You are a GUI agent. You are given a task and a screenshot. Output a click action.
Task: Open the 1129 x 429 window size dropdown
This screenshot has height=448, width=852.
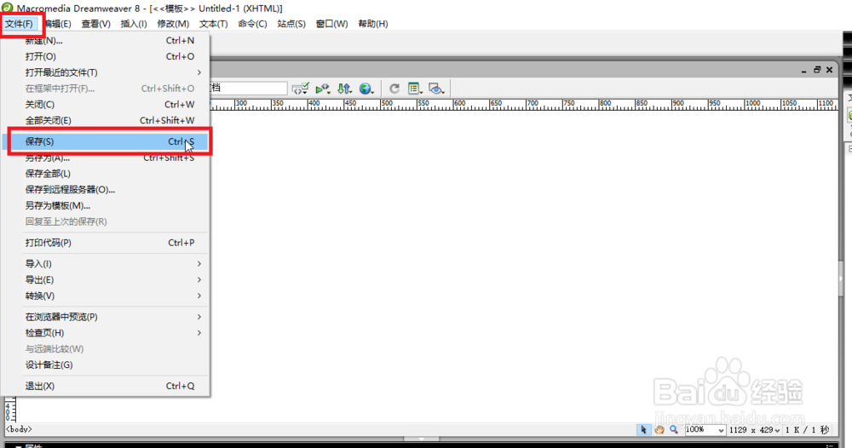pos(754,429)
